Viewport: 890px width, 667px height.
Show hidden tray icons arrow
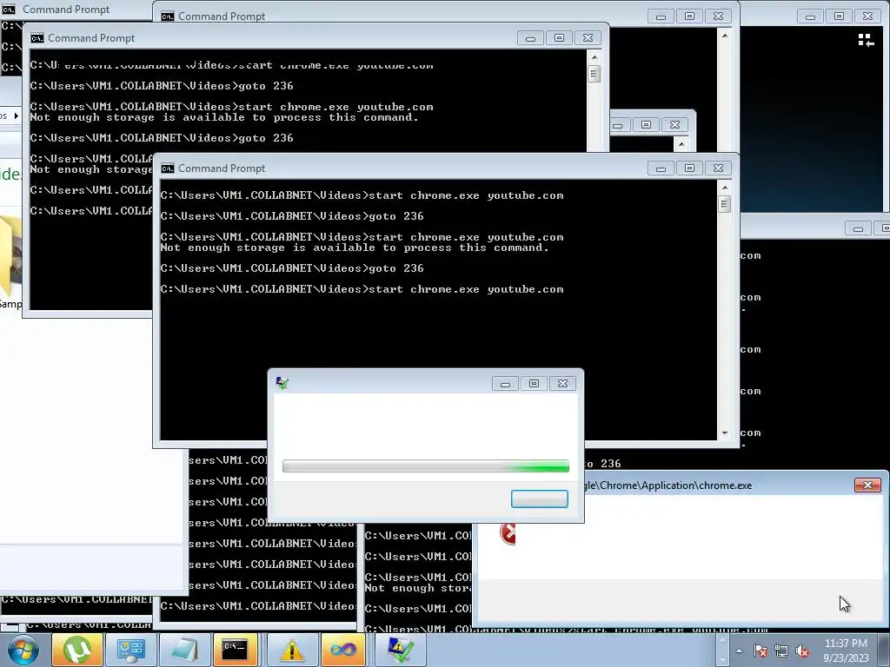tap(739, 650)
